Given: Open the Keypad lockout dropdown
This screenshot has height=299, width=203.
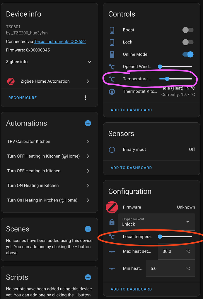Looking at the screenshot, I should (x=157, y=222).
